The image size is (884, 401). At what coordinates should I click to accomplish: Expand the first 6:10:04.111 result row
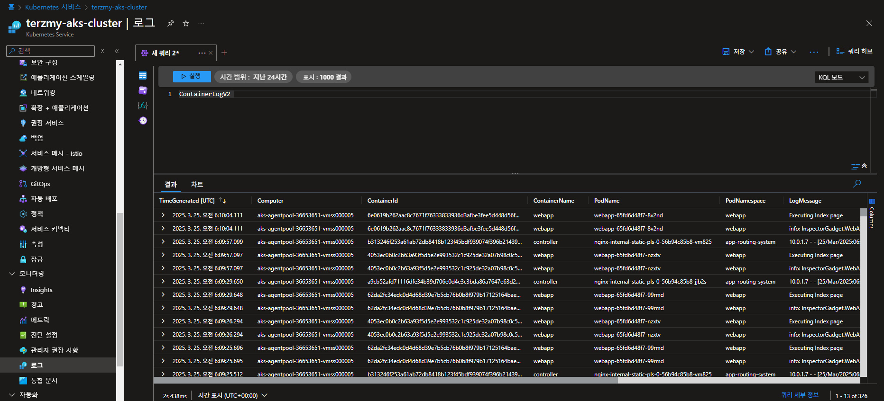click(x=163, y=215)
